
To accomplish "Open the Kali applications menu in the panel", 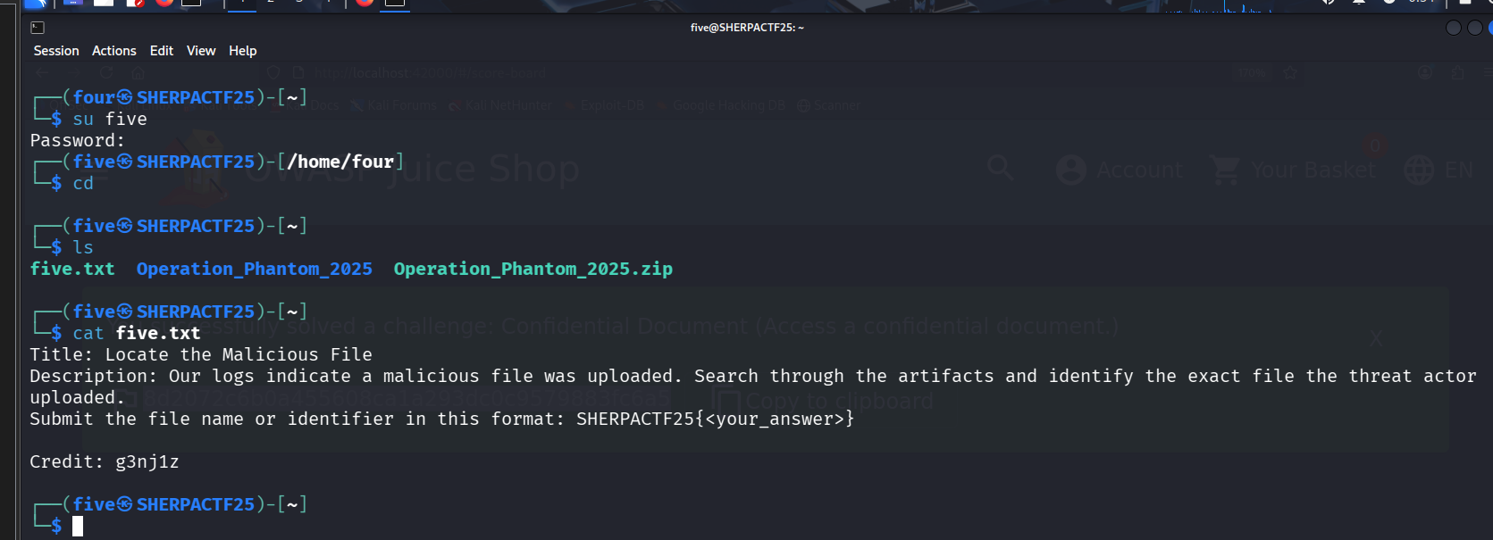I will point(35,3).
